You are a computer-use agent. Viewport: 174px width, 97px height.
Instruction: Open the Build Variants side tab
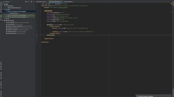click(1, 66)
